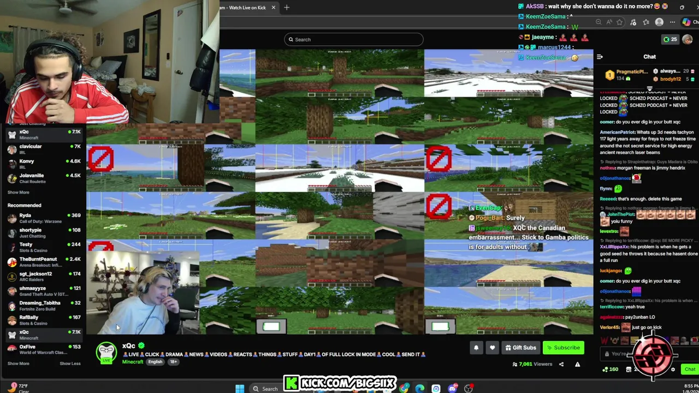Open OBS Studio from taskbar
Image resolution: width=699 pixels, height=393 pixels.
[469, 389]
